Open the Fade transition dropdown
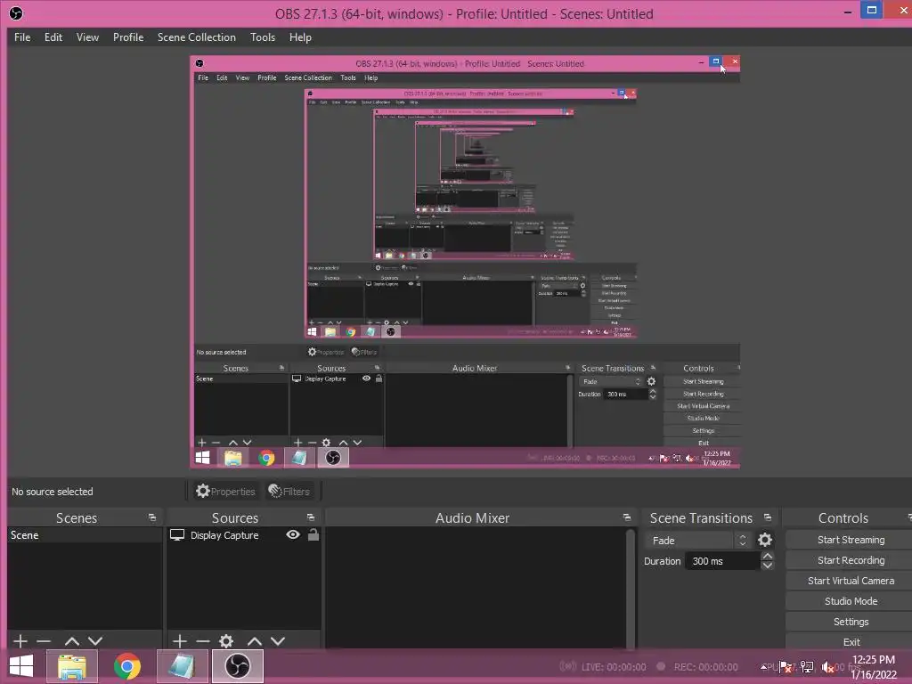 tap(697, 541)
